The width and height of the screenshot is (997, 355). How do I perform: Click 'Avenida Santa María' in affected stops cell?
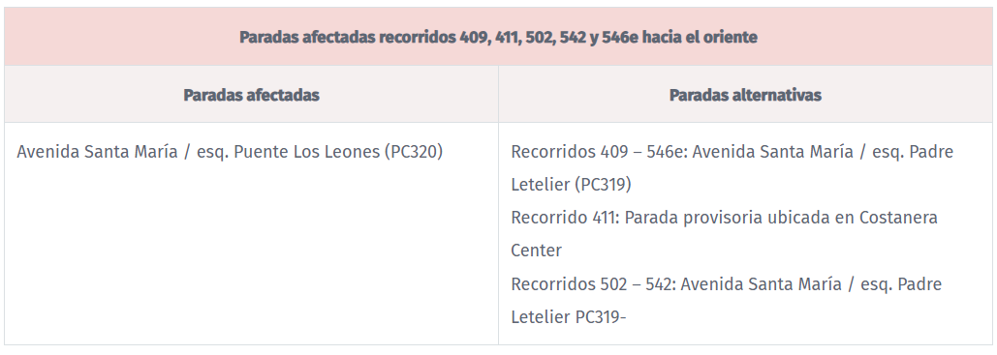pos(97,153)
